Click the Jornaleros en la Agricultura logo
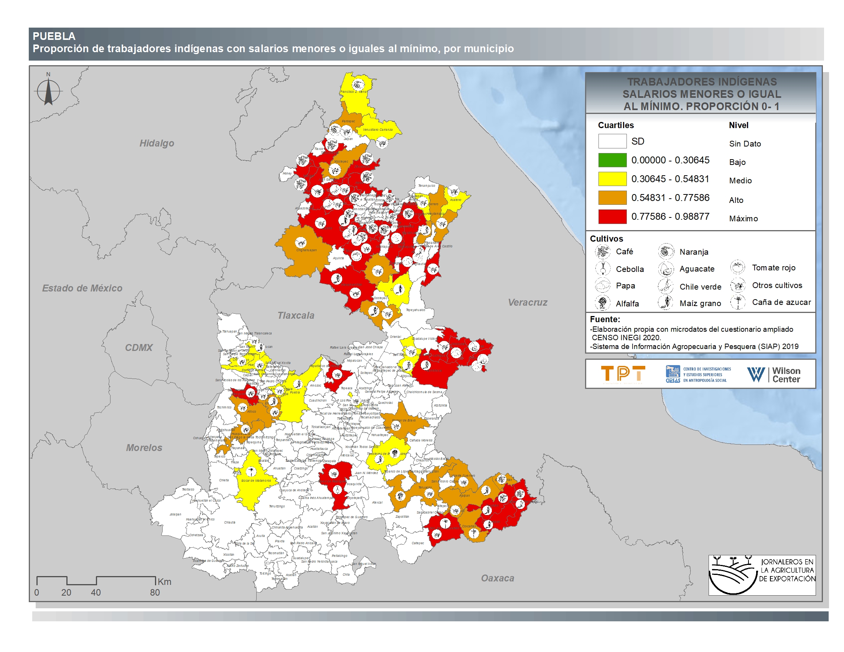Image resolution: width=844 pixels, height=652 pixels. pyautogui.click(x=762, y=575)
